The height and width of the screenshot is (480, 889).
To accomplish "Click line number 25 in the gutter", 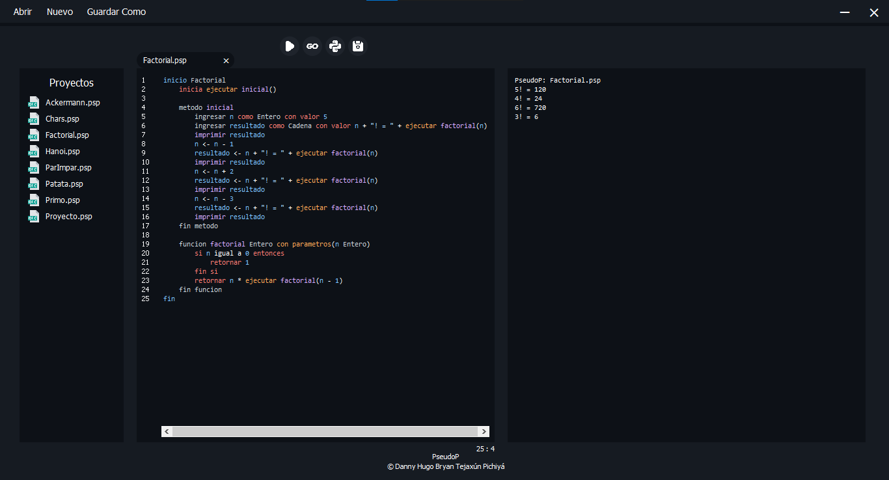I will (146, 299).
